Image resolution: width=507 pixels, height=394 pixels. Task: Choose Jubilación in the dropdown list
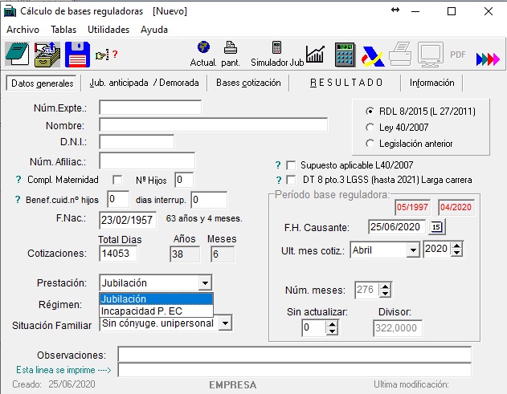[156, 299]
